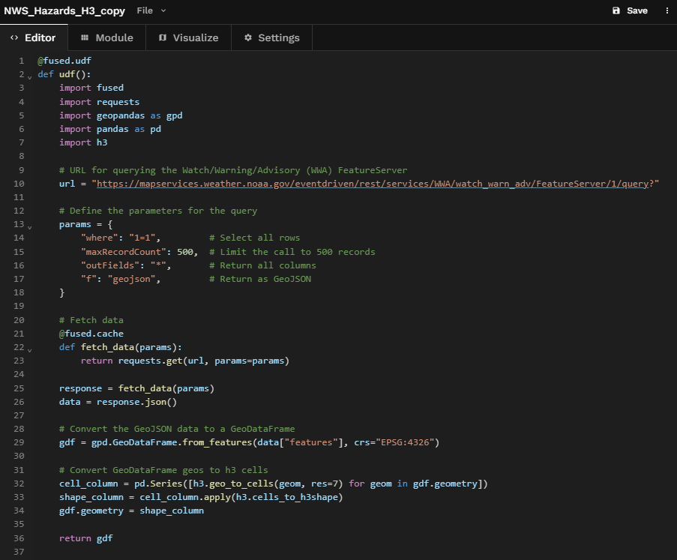
Task: Collapse the def udf() block on line 2
Action: tap(30, 76)
